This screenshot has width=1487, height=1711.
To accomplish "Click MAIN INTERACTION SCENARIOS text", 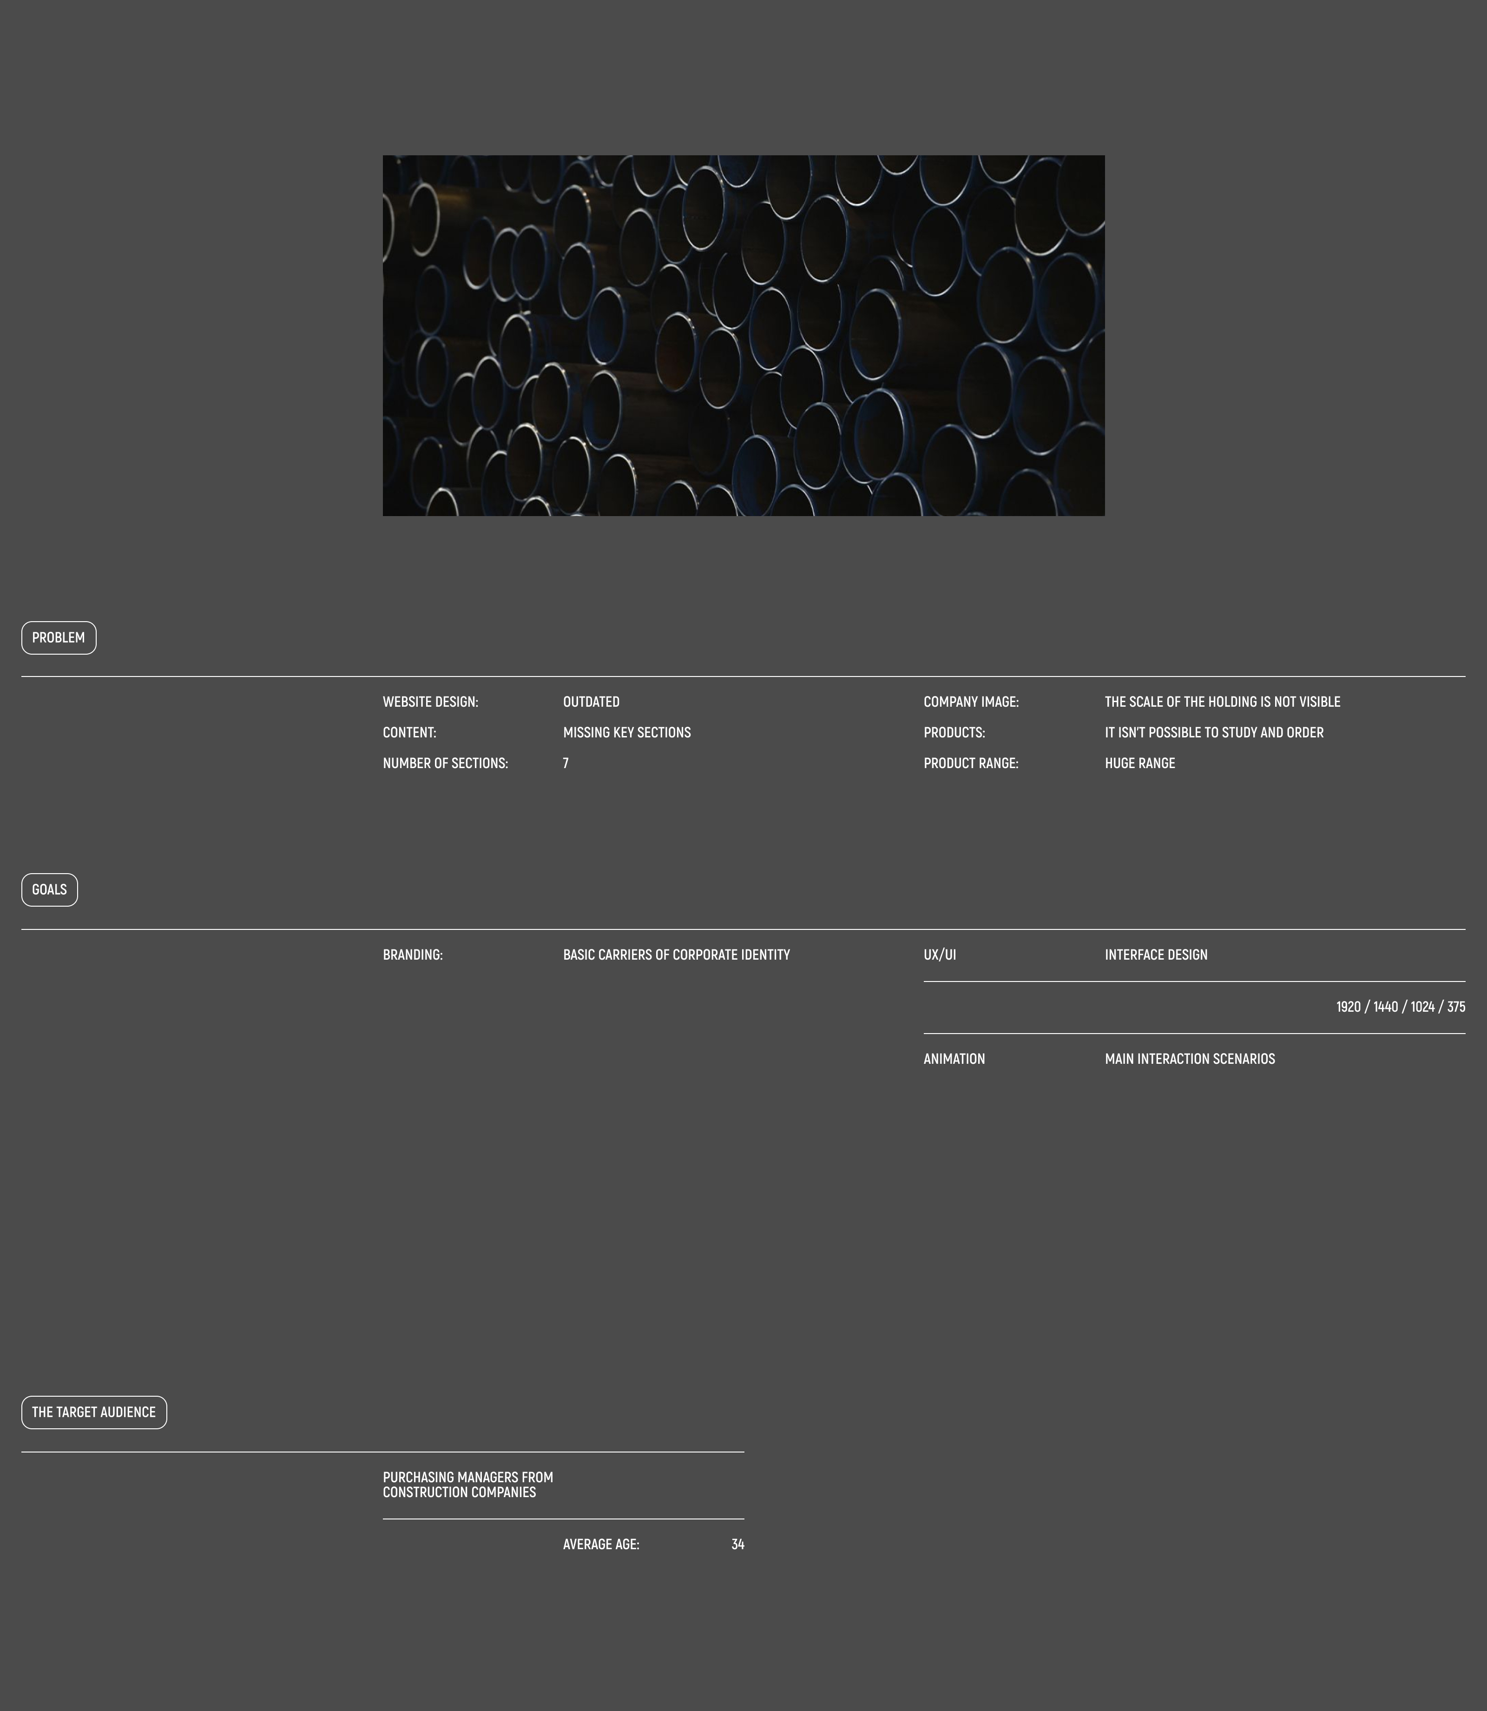I will click(x=1189, y=1059).
